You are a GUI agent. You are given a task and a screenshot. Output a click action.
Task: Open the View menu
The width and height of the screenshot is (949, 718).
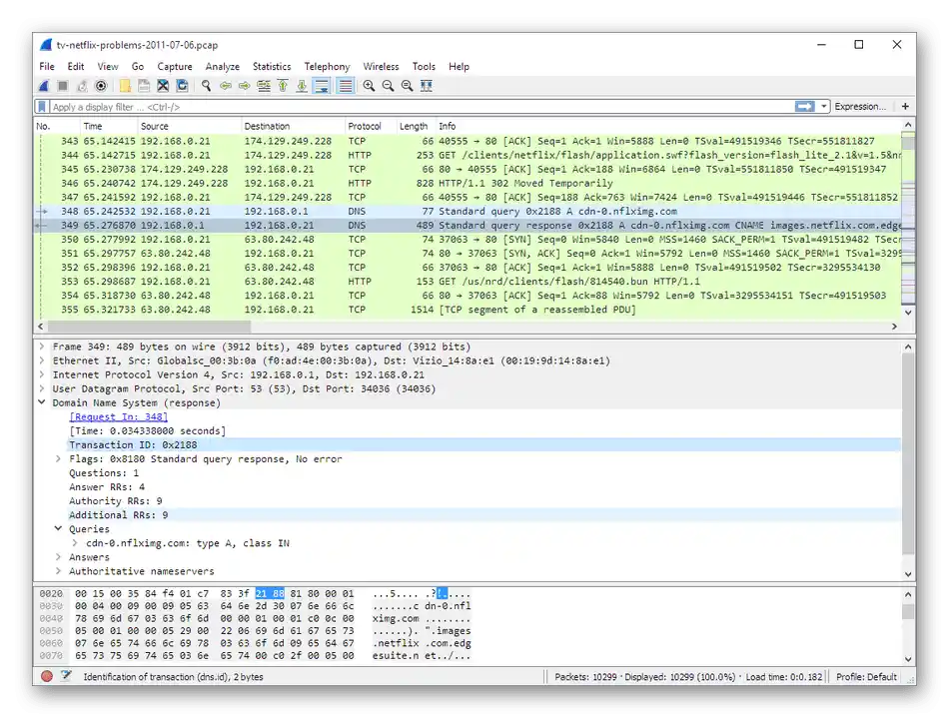point(108,67)
